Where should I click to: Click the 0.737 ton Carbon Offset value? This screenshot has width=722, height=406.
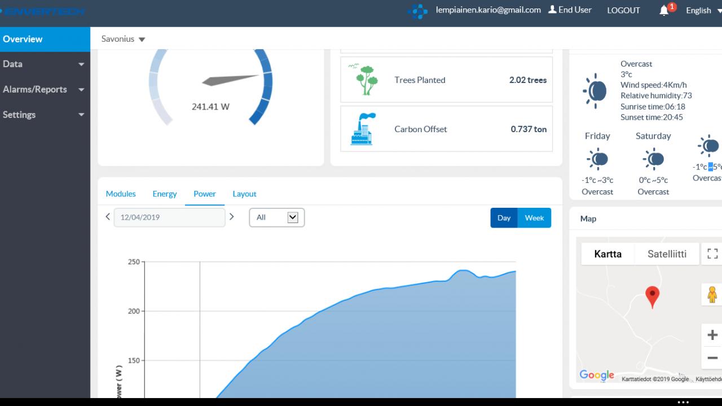(x=529, y=129)
